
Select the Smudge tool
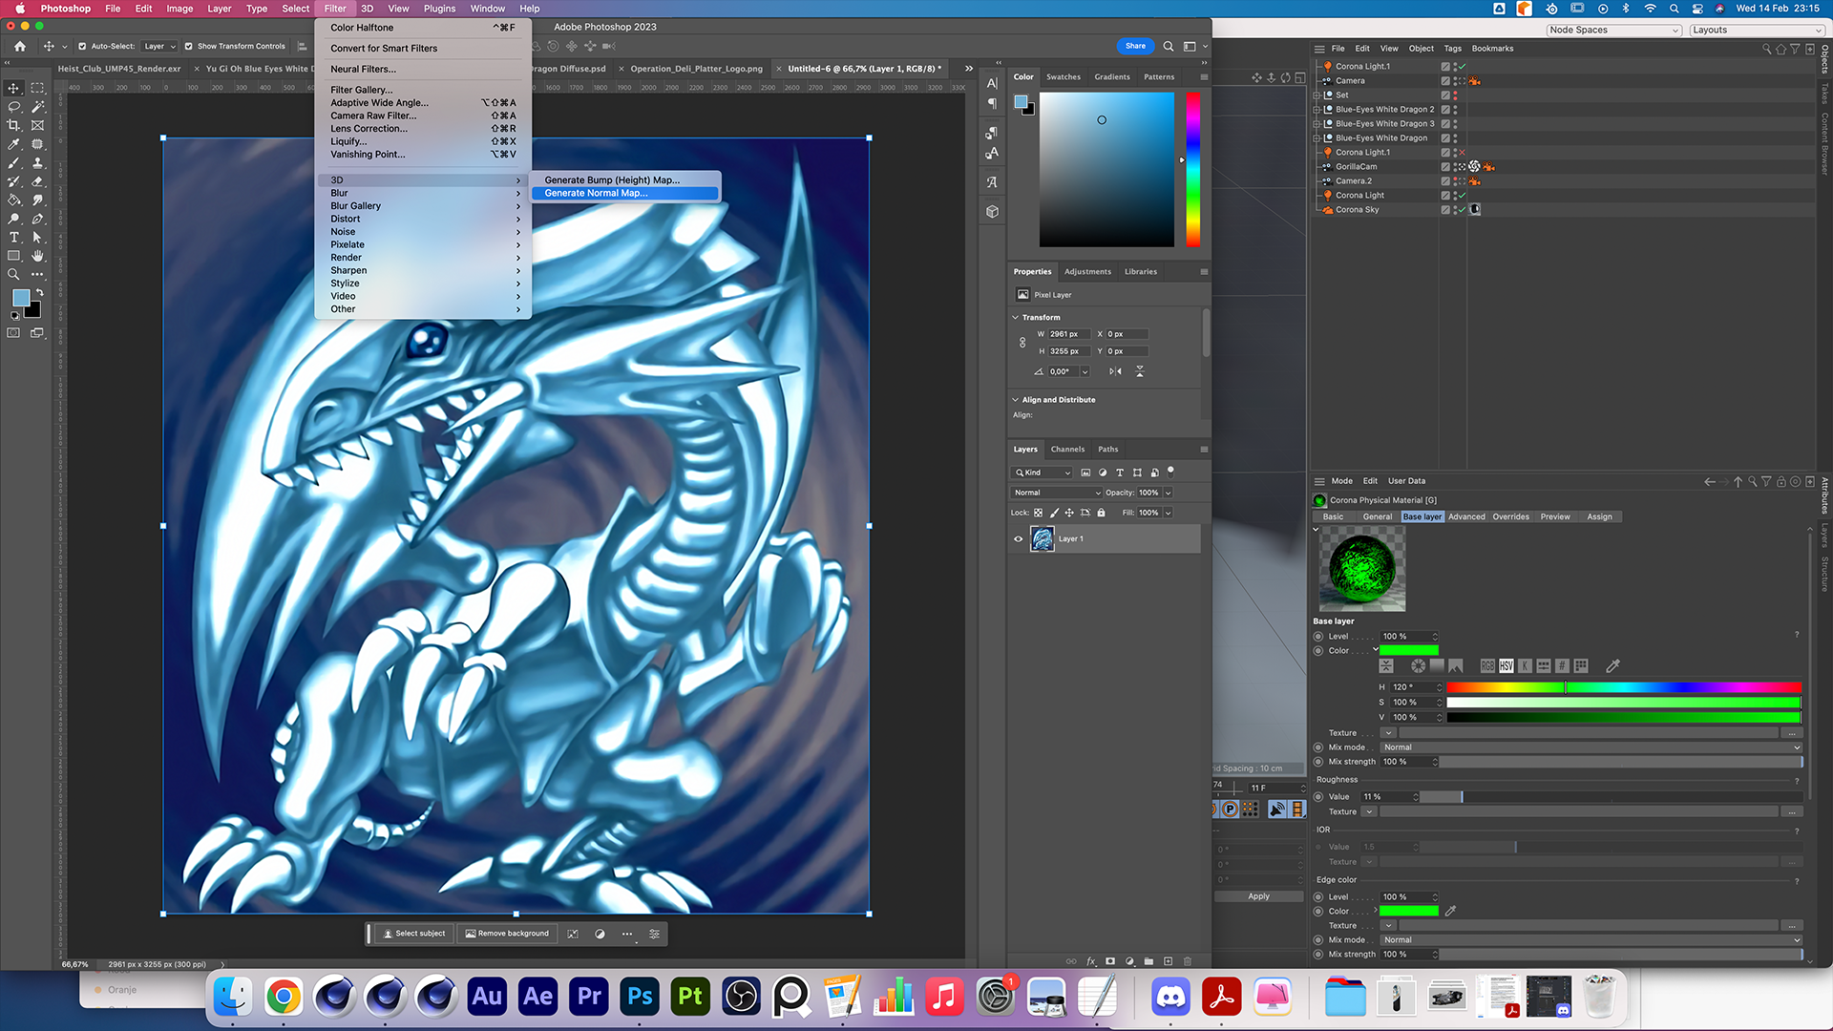pyautogui.click(x=37, y=200)
